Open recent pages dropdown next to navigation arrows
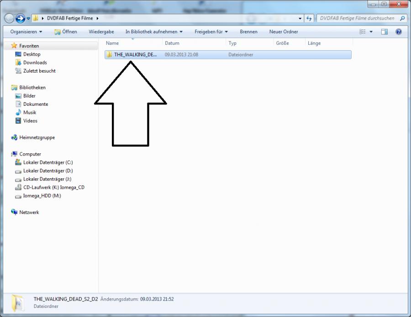 [x=28, y=19]
